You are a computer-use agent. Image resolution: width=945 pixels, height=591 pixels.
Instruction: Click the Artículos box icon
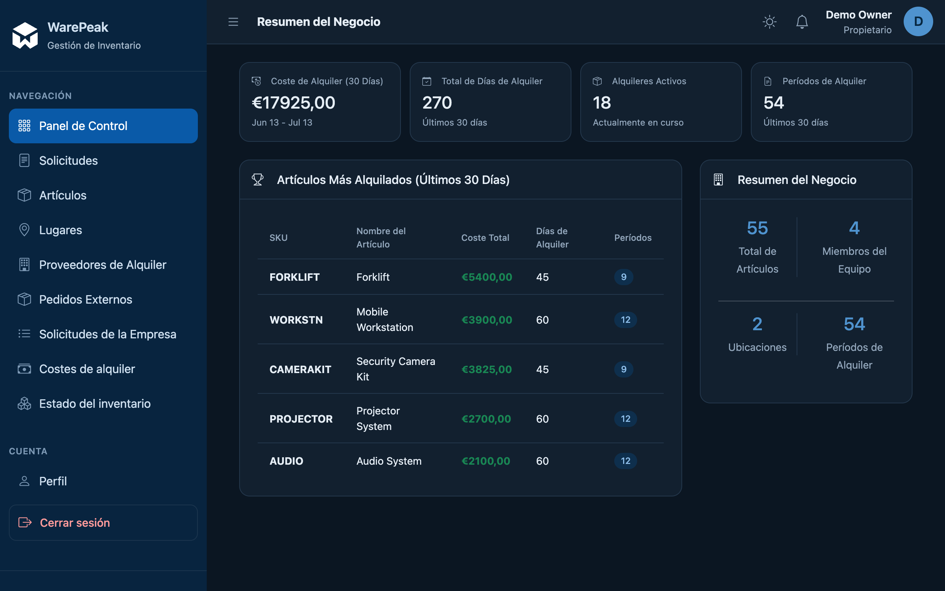(x=24, y=195)
